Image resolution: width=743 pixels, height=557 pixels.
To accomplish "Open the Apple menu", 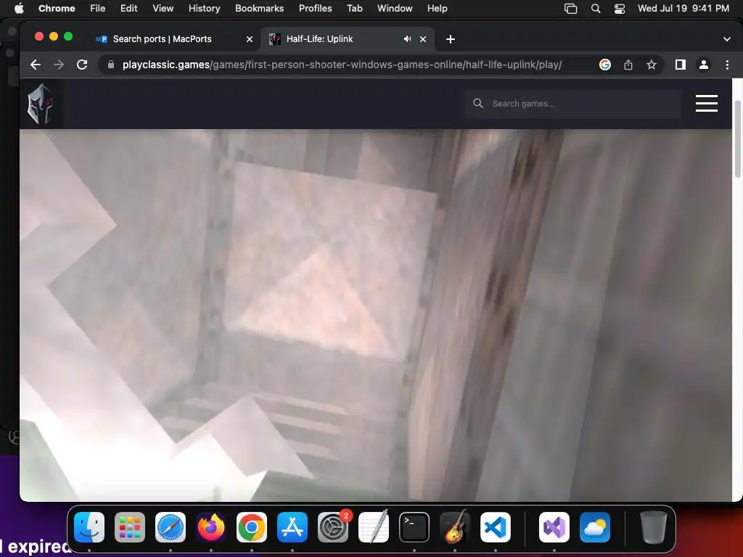I will [19, 8].
